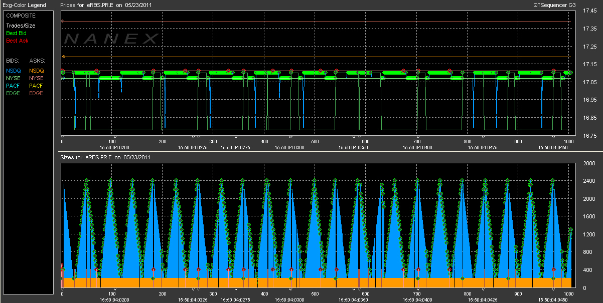This screenshot has width=603, height=303.
Task: Choose the brown EDGE asks legend label
Action: [x=36, y=93]
